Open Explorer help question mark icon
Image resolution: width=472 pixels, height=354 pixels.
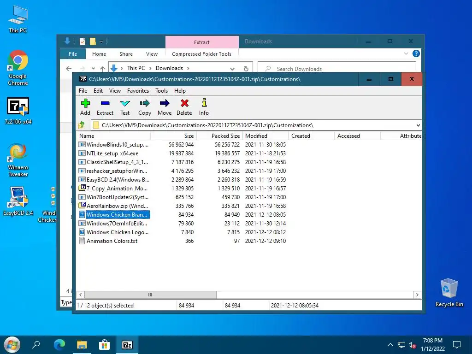point(416,53)
